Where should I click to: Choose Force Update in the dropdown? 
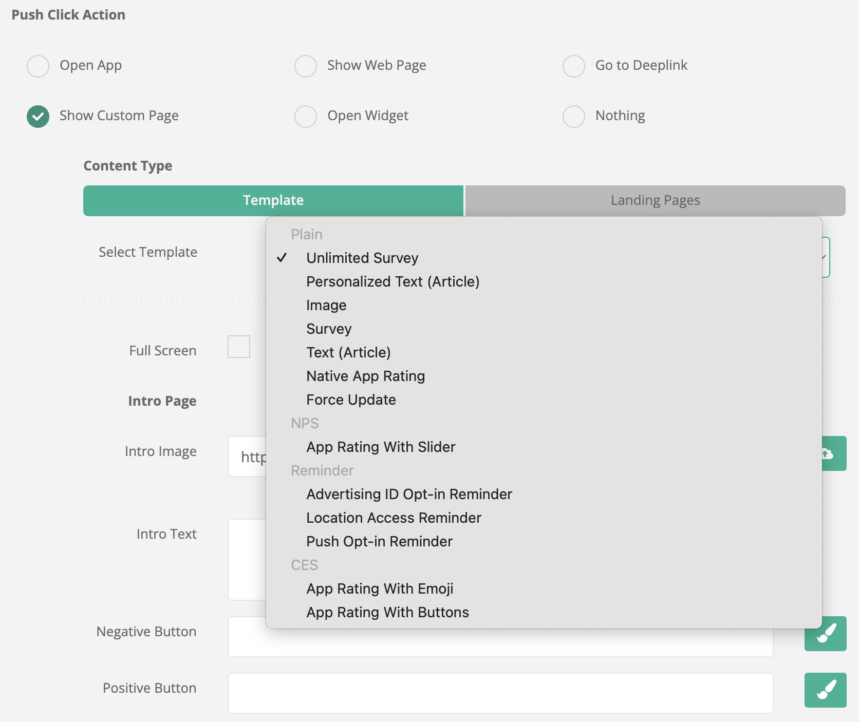[351, 400]
